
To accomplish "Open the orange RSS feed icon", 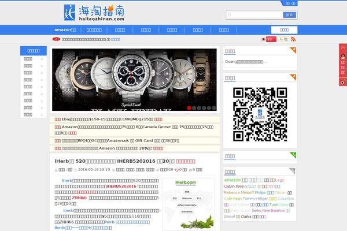I will coord(293,39).
